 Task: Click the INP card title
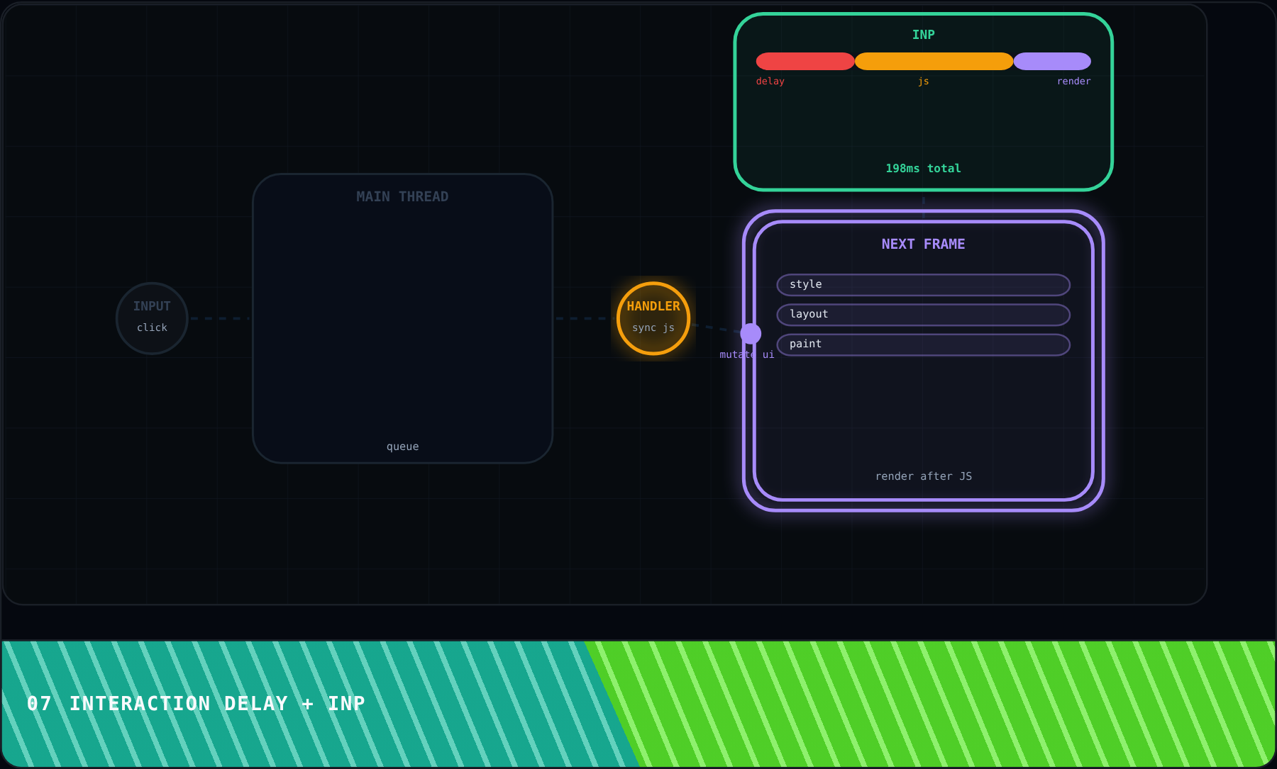[x=923, y=35]
